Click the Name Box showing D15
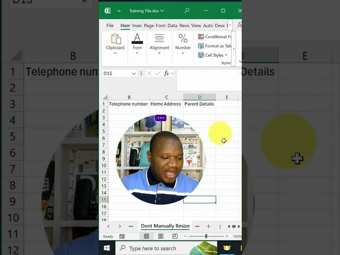 coord(117,73)
